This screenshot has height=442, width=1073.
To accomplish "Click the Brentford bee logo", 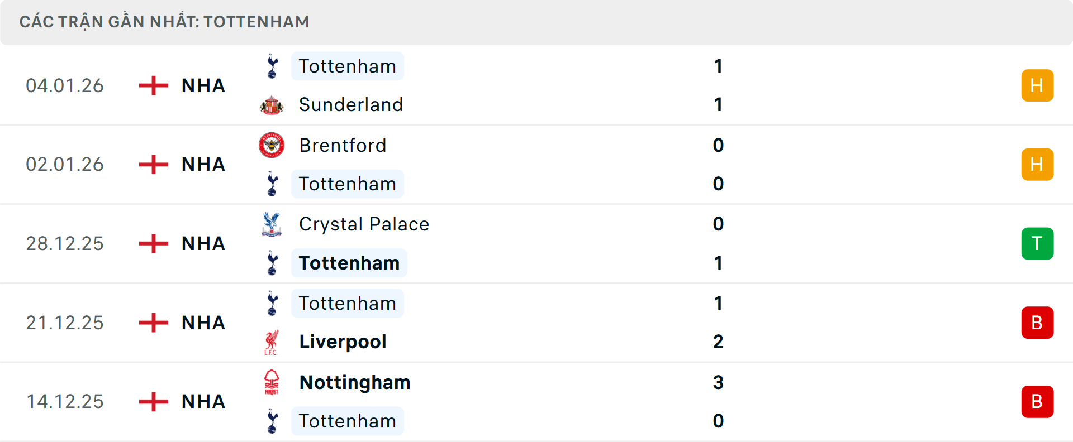I will click(272, 145).
